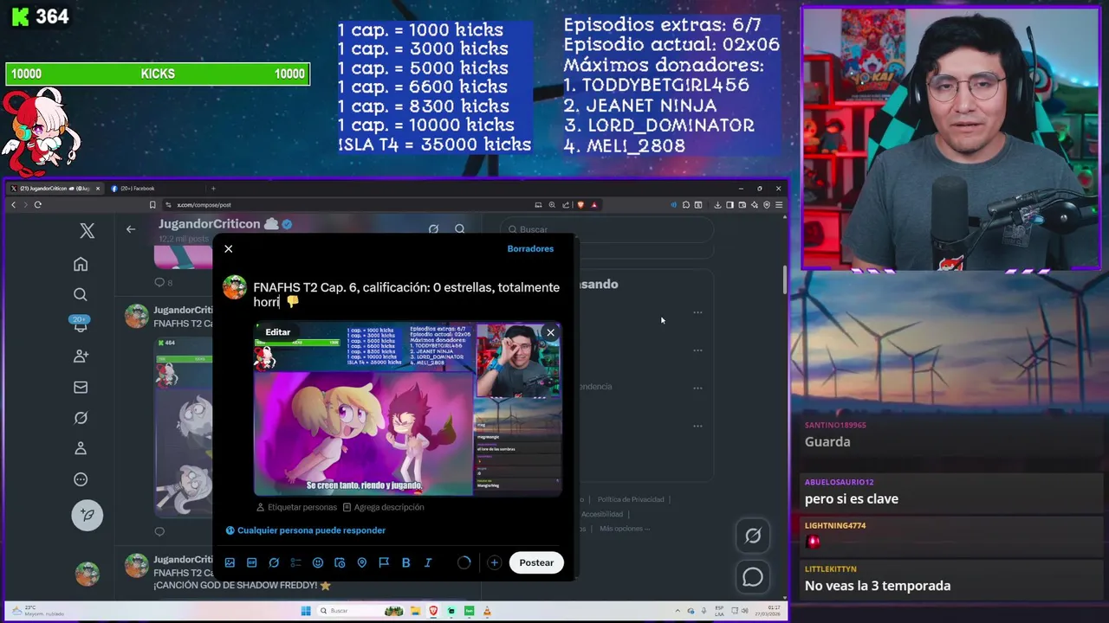Open Explore search in X sidebar

[81, 294]
